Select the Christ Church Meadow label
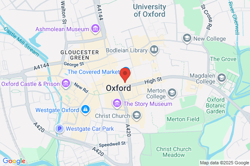 coord(174,152)
